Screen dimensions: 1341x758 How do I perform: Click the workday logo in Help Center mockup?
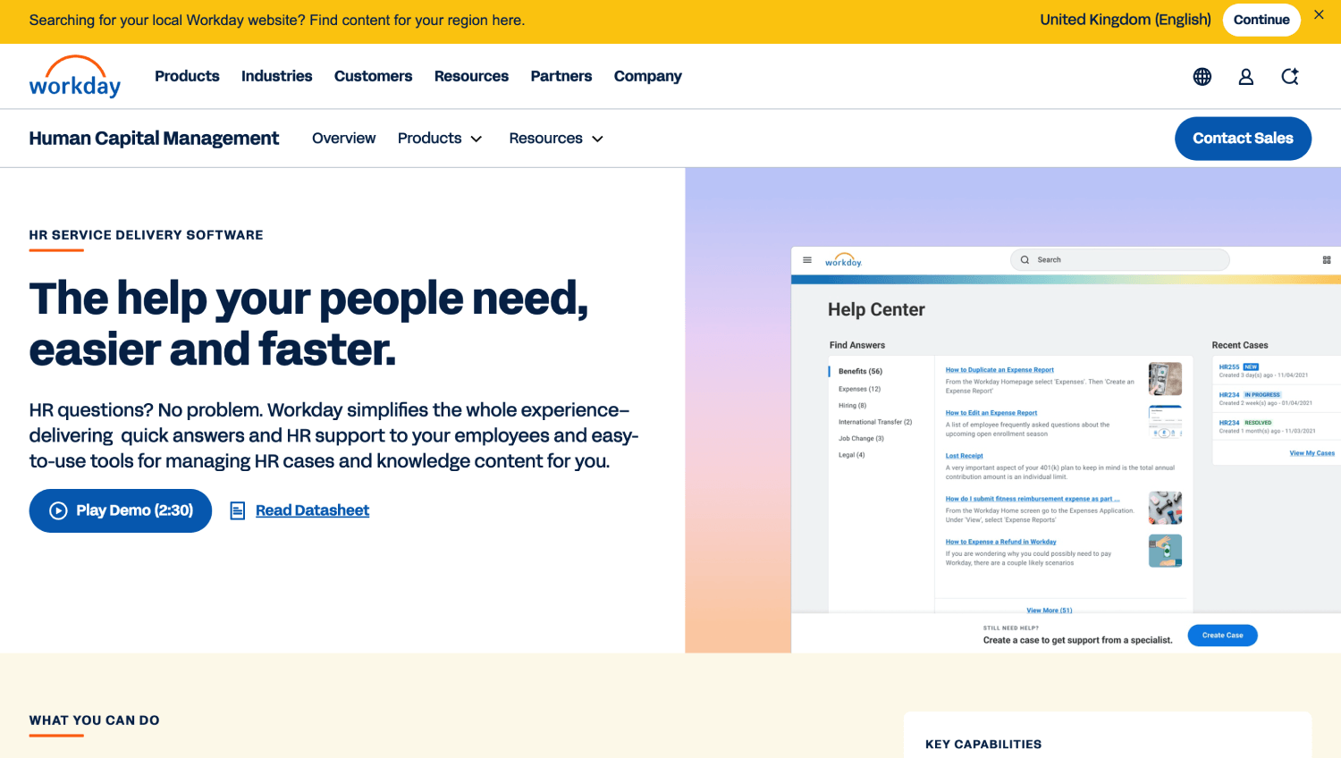[x=843, y=260]
